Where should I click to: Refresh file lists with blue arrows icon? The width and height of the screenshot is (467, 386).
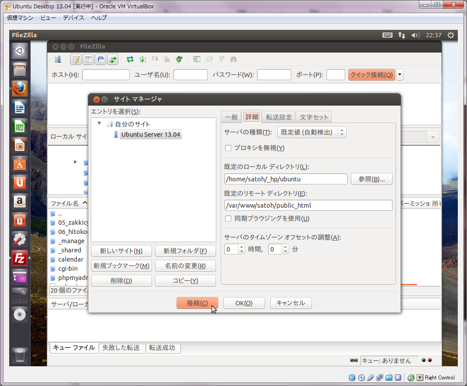coord(130,59)
